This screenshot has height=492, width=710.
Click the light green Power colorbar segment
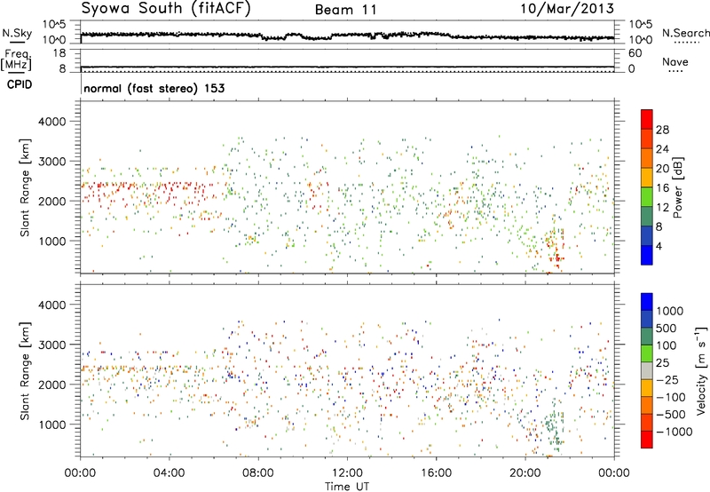647,196
